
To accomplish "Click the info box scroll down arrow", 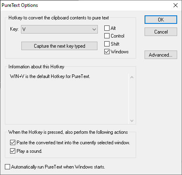I will tap(132, 120).
